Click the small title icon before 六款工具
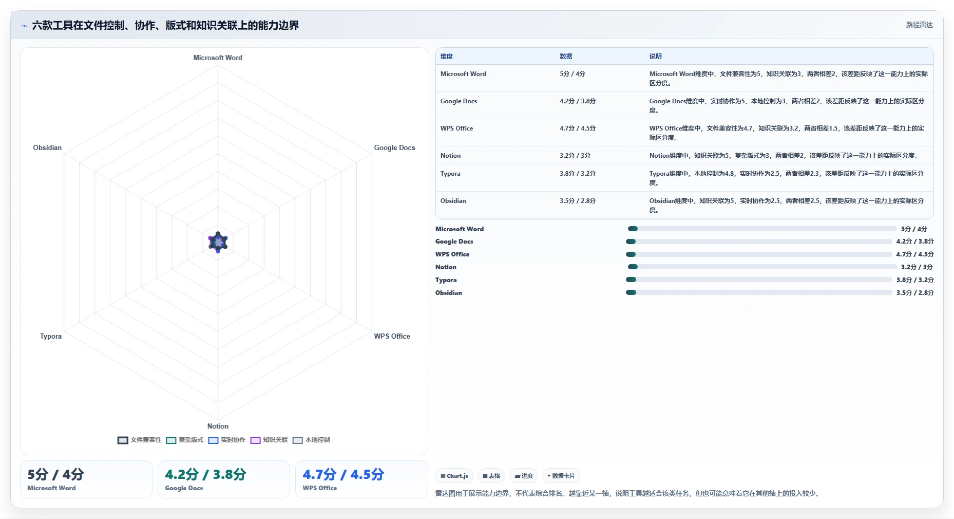This screenshot has width=954, height=519. point(24,26)
